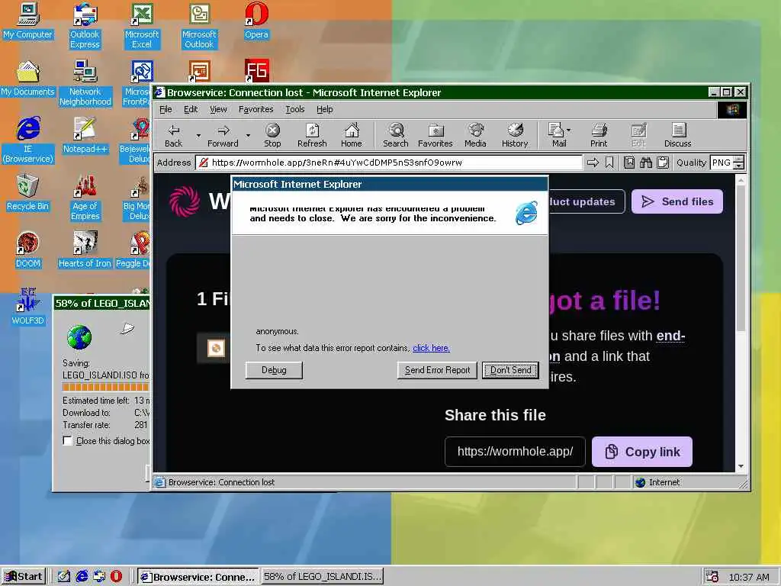This screenshot has width=781, height=586.
Task: Switch to Browservice taskbar window button
Action: [198, 577]
